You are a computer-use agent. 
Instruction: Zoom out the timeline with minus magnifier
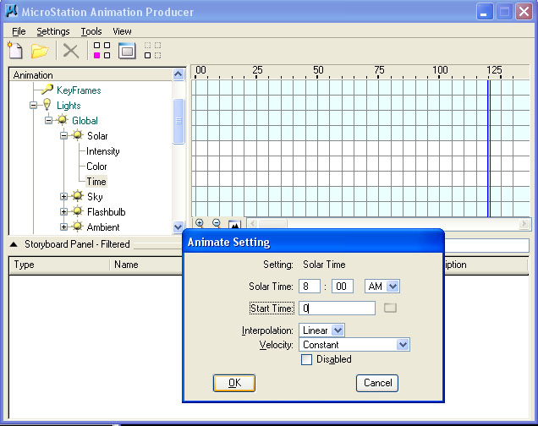[217, 223]
